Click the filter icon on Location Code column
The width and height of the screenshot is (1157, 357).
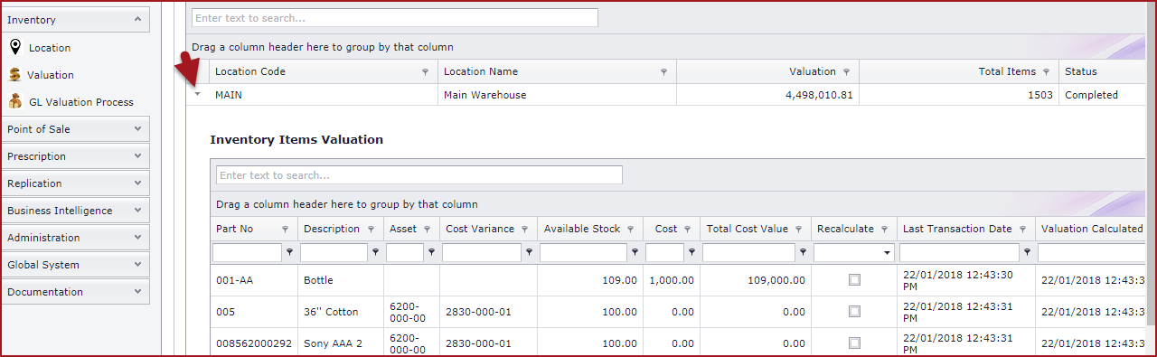(x=426, y=72)
